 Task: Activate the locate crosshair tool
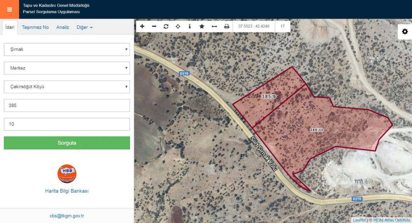click(178, 26)
